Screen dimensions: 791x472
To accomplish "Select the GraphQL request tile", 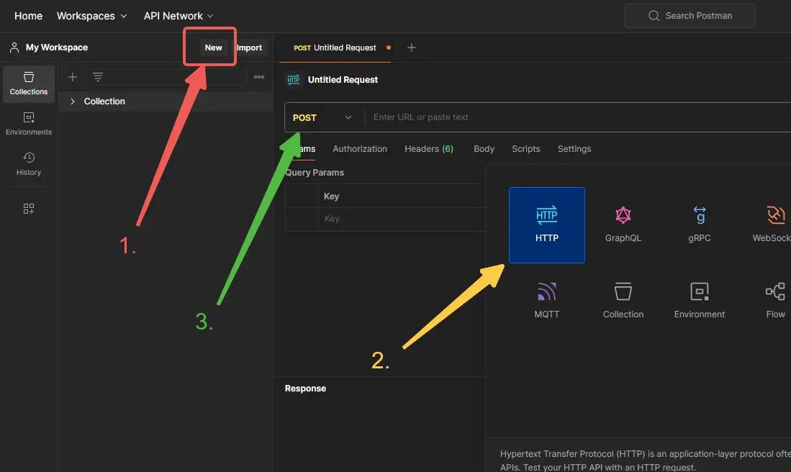I will pos(623,225).
